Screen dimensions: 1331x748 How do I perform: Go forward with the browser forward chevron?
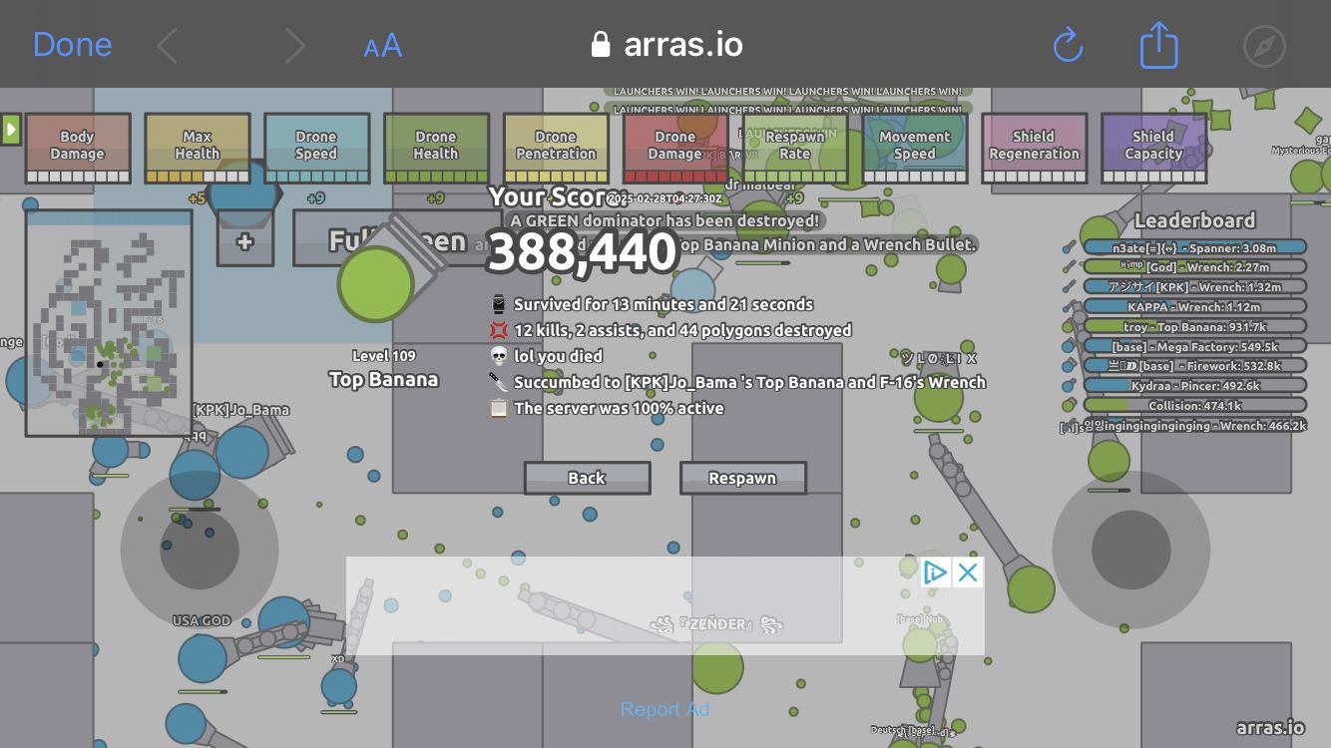294,45
